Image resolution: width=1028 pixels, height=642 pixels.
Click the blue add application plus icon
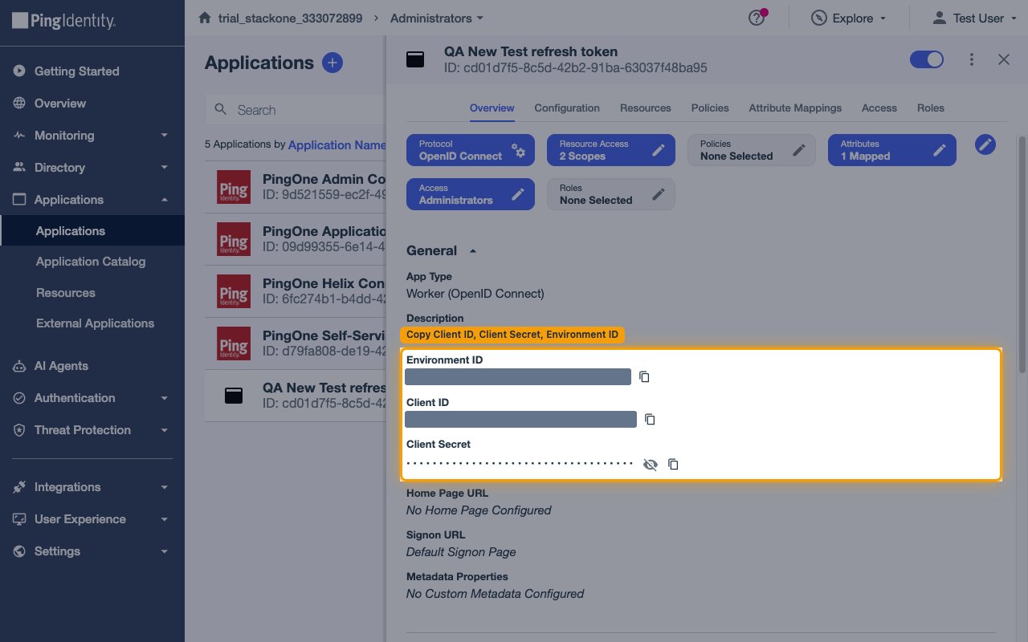click(x=332, y=63)
